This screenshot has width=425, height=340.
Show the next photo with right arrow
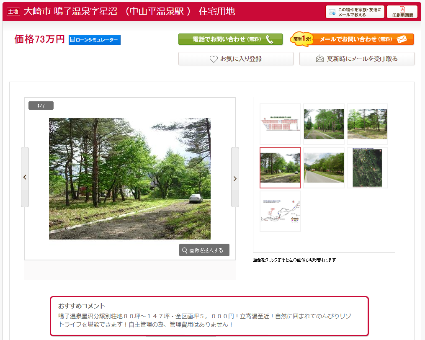coord(235,177)
